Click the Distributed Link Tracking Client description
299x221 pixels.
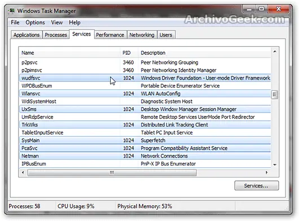(174, 125)
